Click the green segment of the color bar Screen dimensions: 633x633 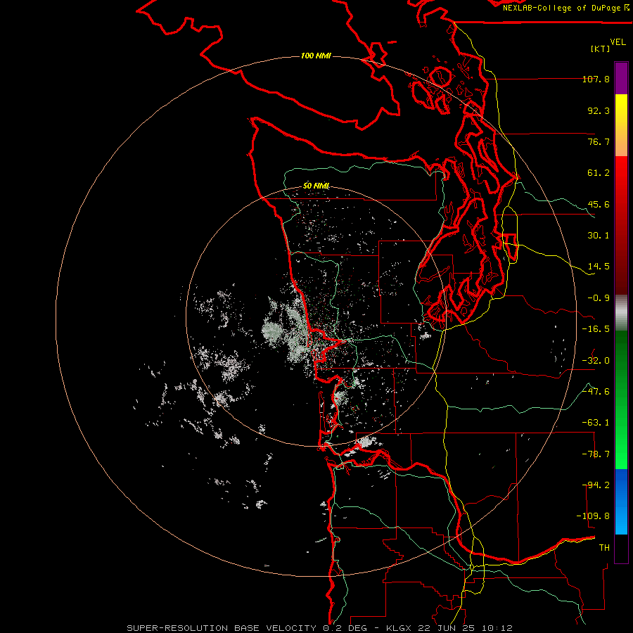[x=621, y=399]
